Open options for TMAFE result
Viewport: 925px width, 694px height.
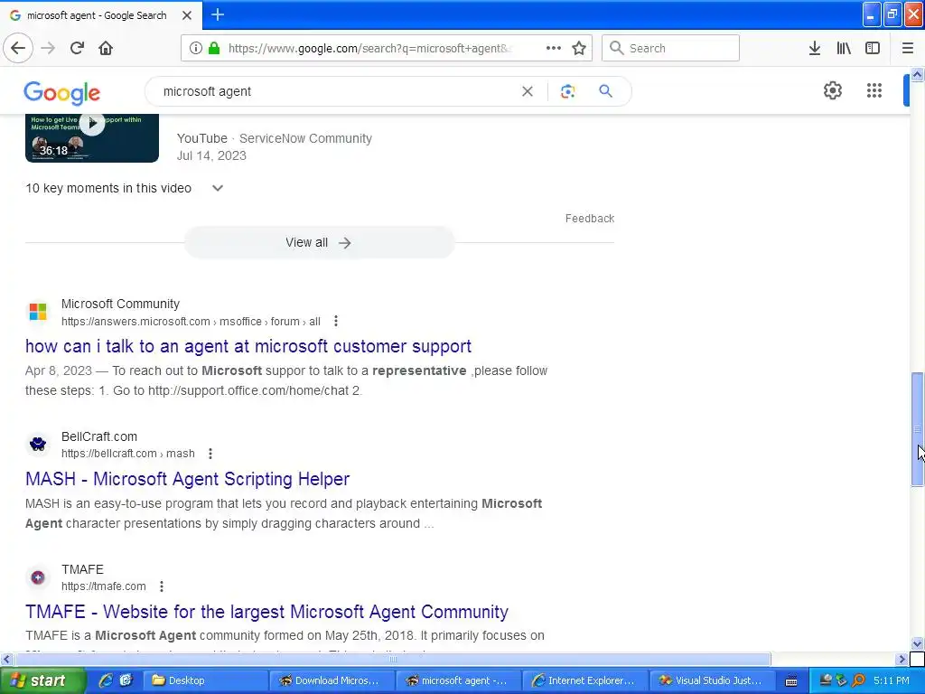(x=161, y=586)
